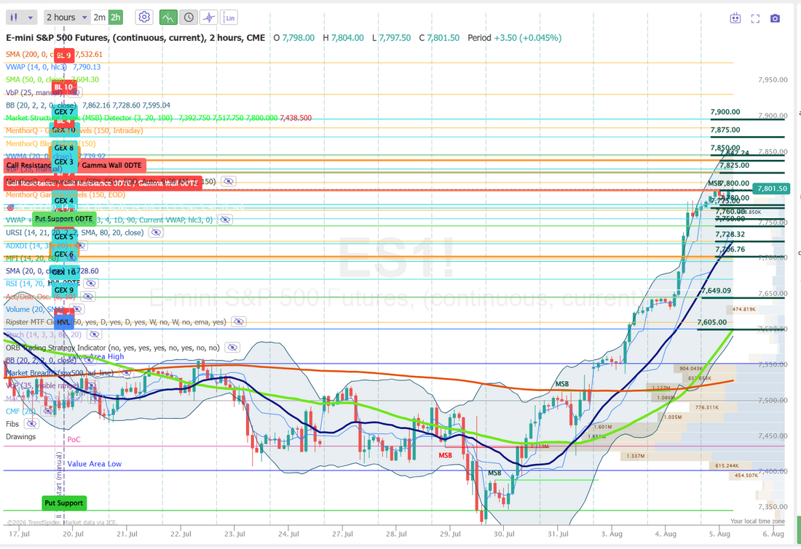Unhide the ORB Trading Strategy Indicator

[x=232, y=348]
